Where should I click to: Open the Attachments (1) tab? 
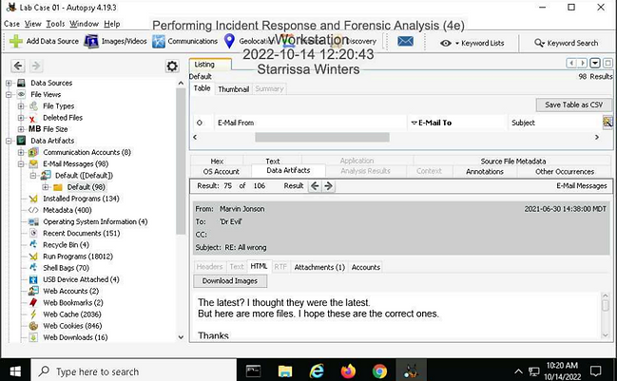(x=319, y=267)
